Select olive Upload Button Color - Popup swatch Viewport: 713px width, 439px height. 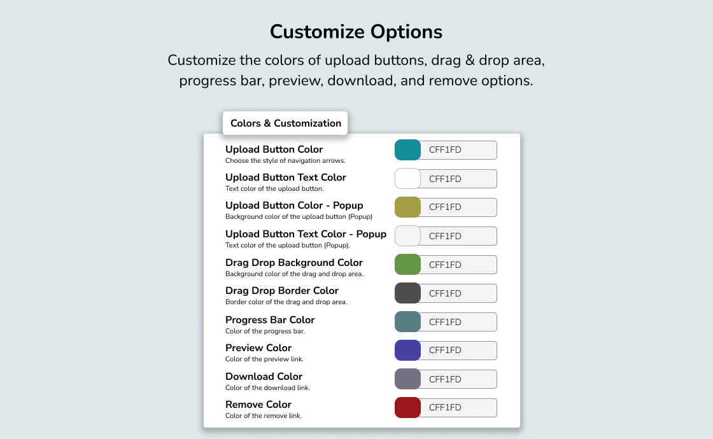[407, 207]
